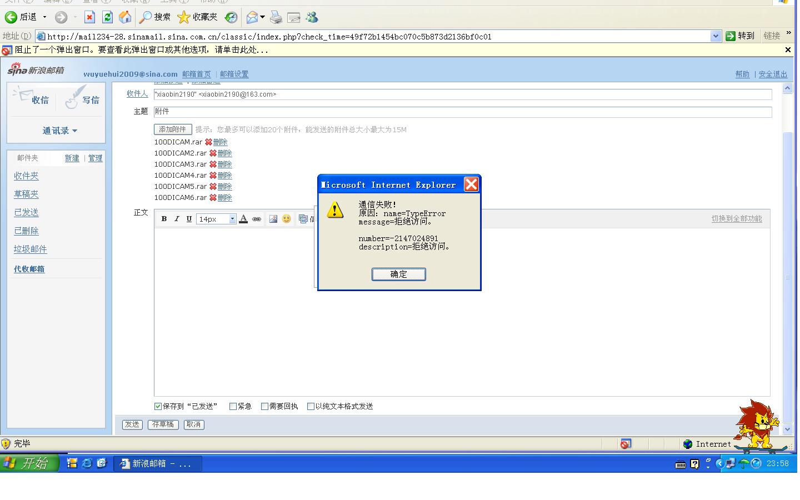This screenshot has width=800, height=500.
Task: Open the emoticon smiley picker
Action: pyautogui.click(x=286, y=219)
